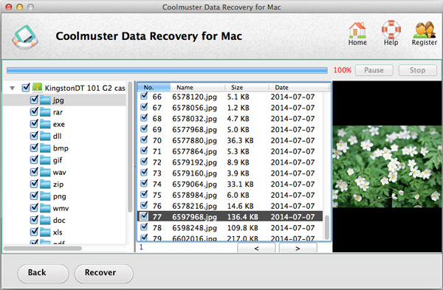Select the wav folder icon
The height and width of the screenshot is (290, 443).
click(45, 172)
